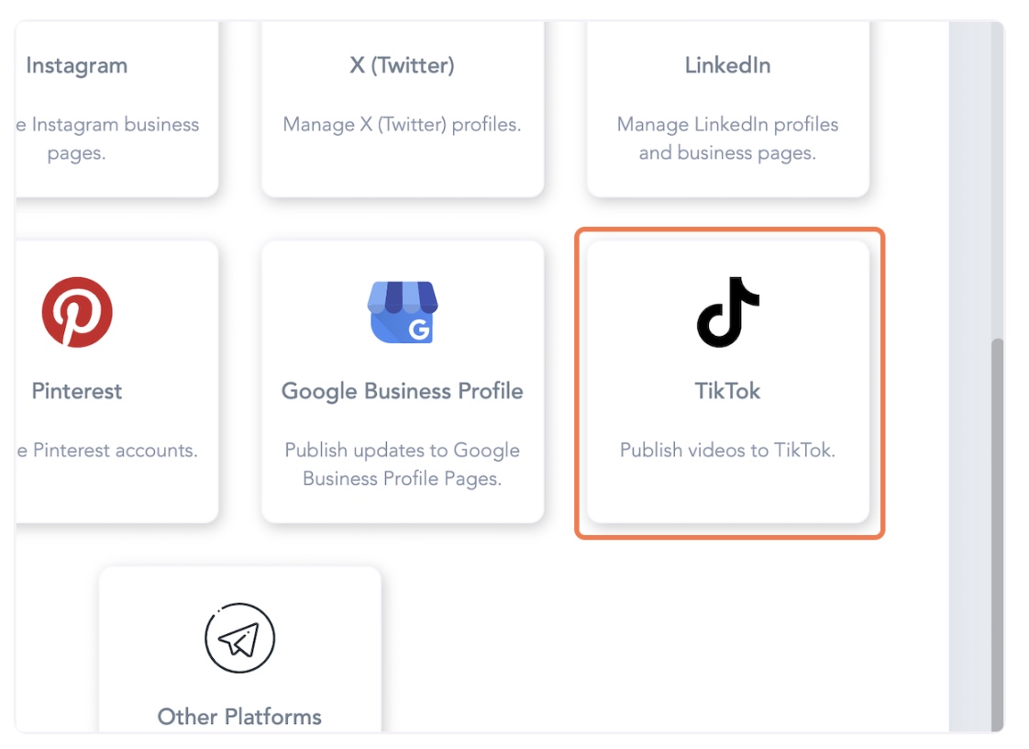Click 'Publish updates to Google Business Profile Pages' text
The height and width of the screenshot is (749, 1029).
403,464
